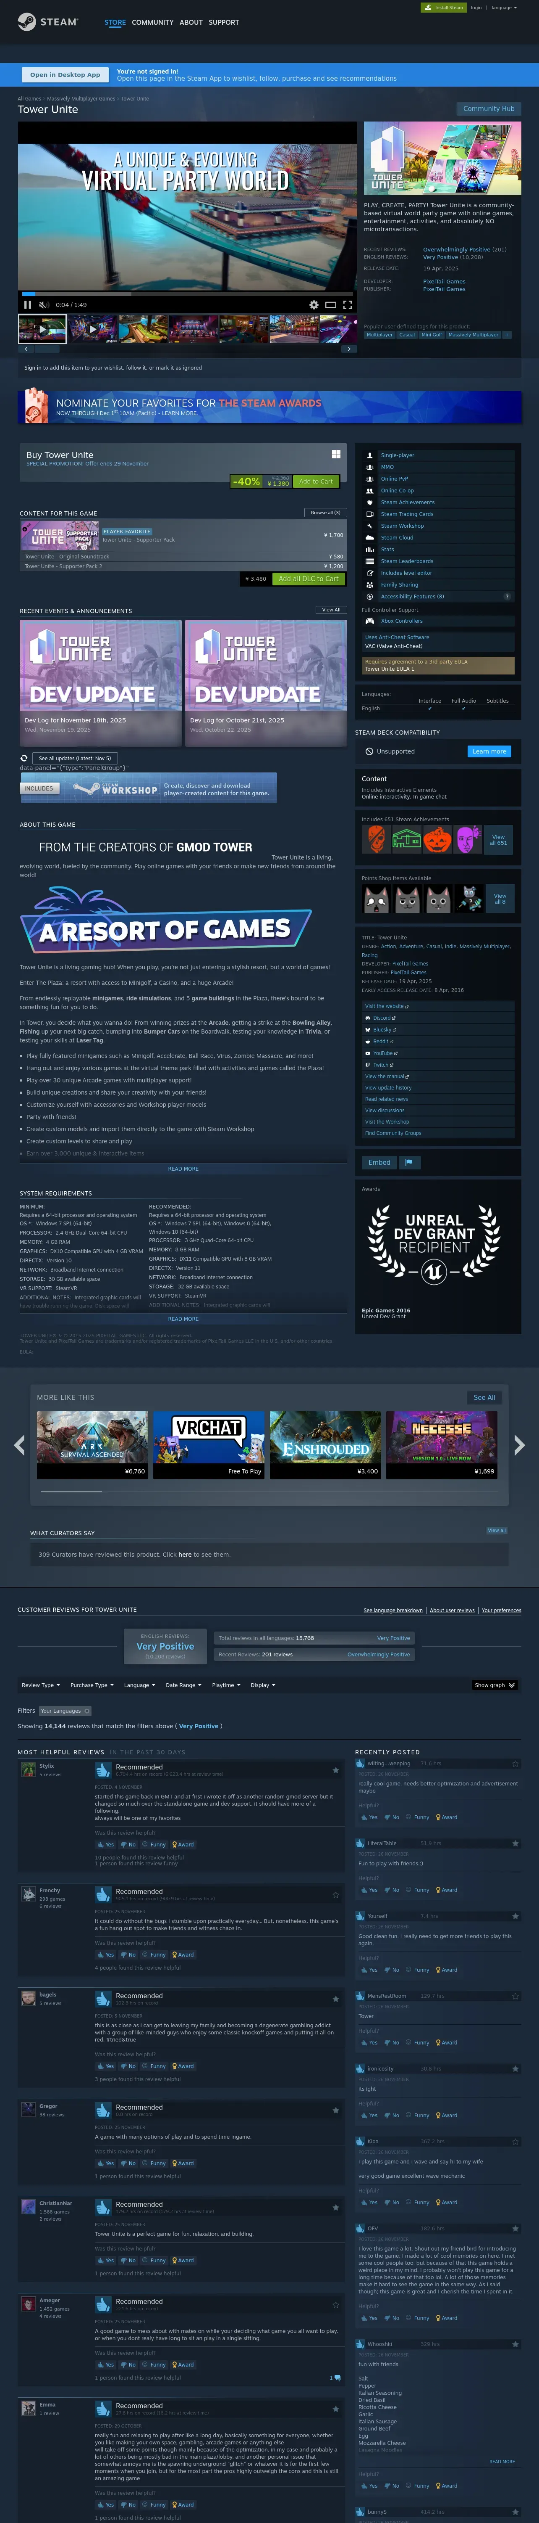This screenshot has height=2523, width=539.
Task: Click the Open in Desktop App button
Action: pos(65,74)
